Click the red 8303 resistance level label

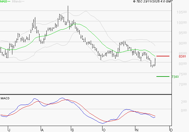click(182, 56)
